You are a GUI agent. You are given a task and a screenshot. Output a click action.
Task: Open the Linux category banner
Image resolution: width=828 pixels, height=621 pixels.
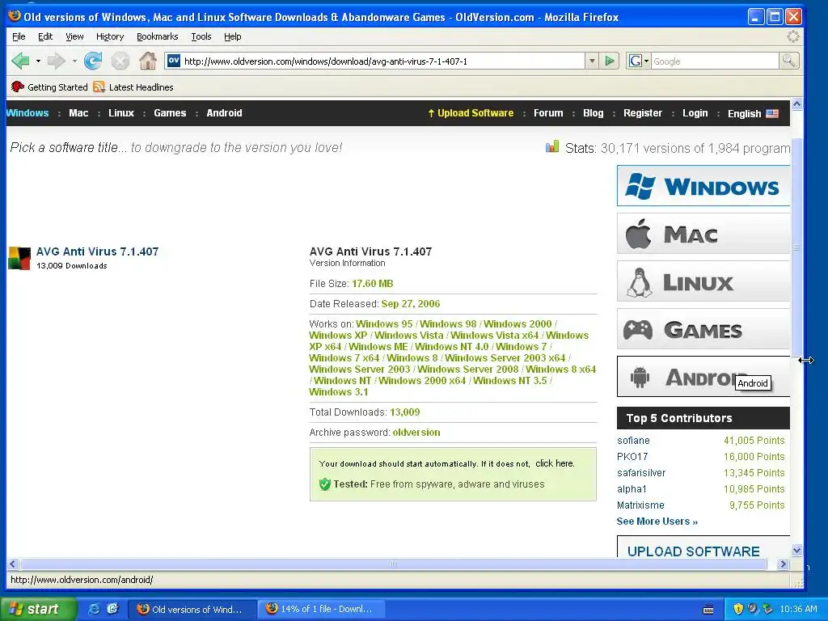click(x=703, y=281)
